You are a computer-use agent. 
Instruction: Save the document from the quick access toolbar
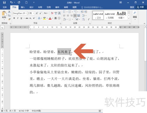4,2
